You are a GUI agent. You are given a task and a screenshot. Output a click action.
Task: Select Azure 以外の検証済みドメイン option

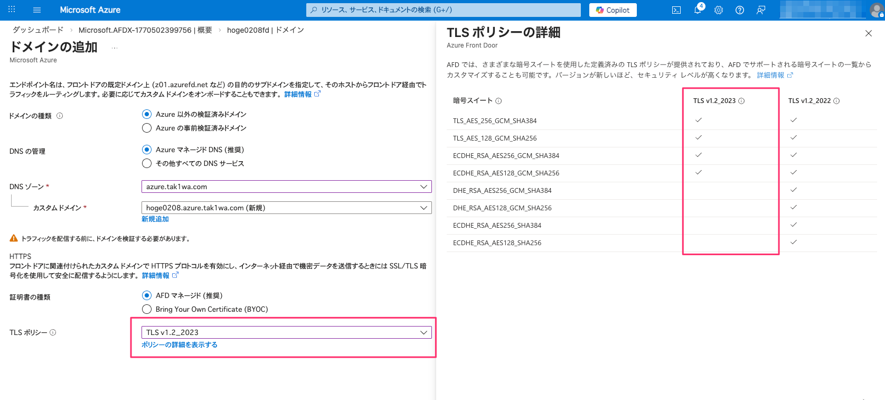[194, 114]
